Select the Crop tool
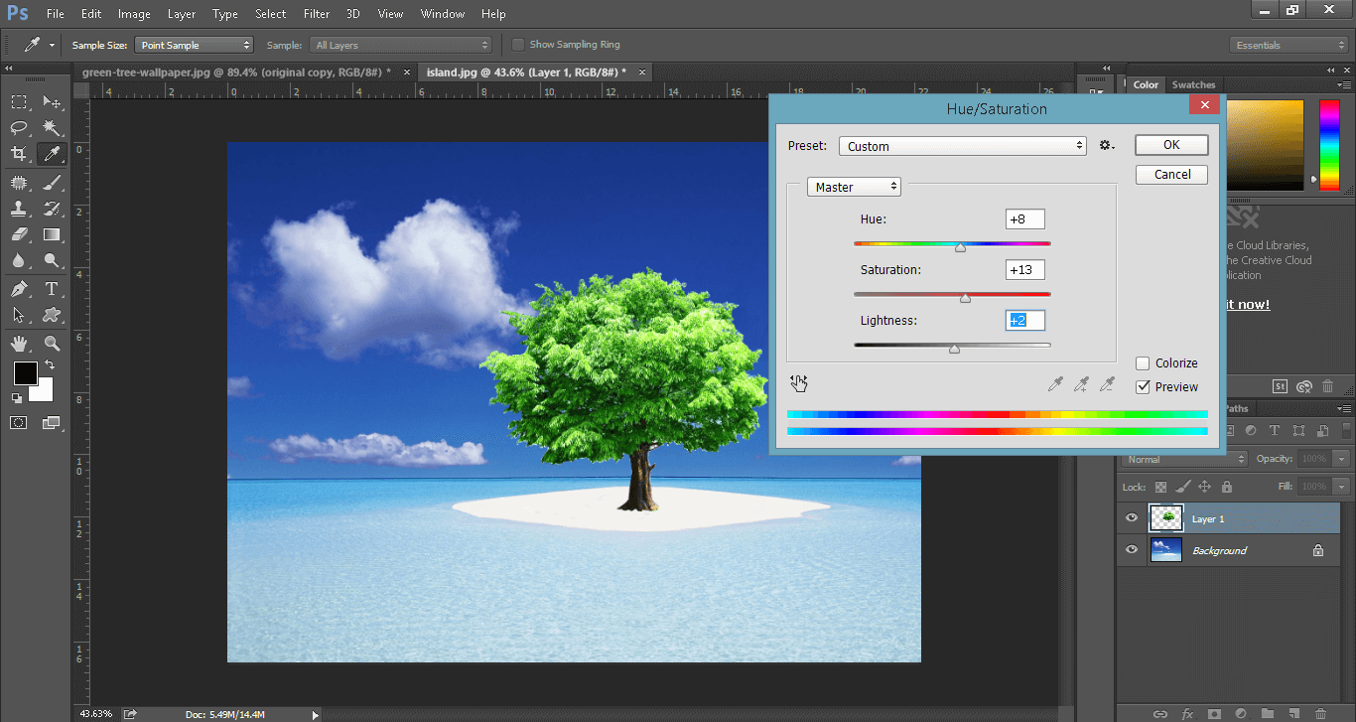Screen dimensions: 1356x722 point(19,154)
